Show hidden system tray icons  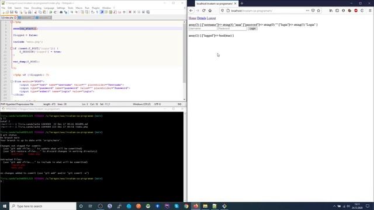tap(334, 206)
